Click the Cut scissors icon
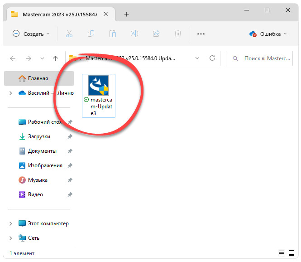301x262 pixels. click(x=69, y=34)
